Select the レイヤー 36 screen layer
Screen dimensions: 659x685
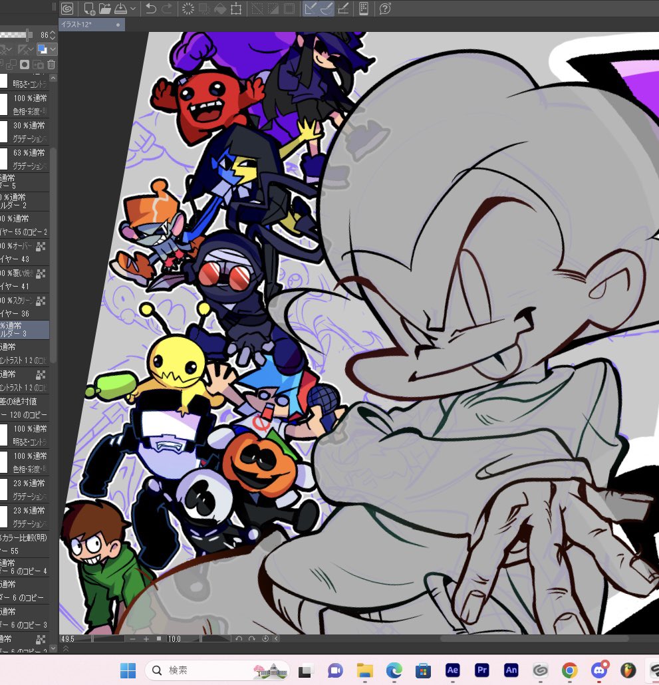pyautogui.click(x=25, y=307)
